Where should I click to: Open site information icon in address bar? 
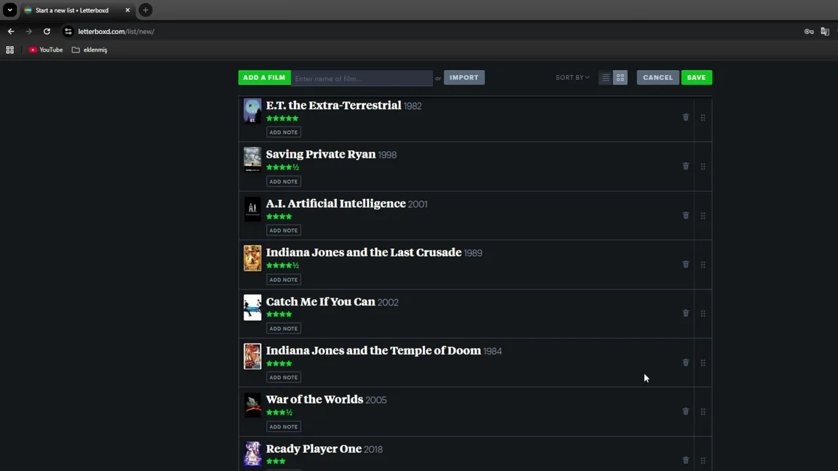click(67, 31)
